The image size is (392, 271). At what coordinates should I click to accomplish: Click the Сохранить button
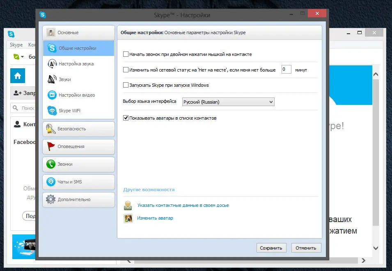[x=271, y=248]
